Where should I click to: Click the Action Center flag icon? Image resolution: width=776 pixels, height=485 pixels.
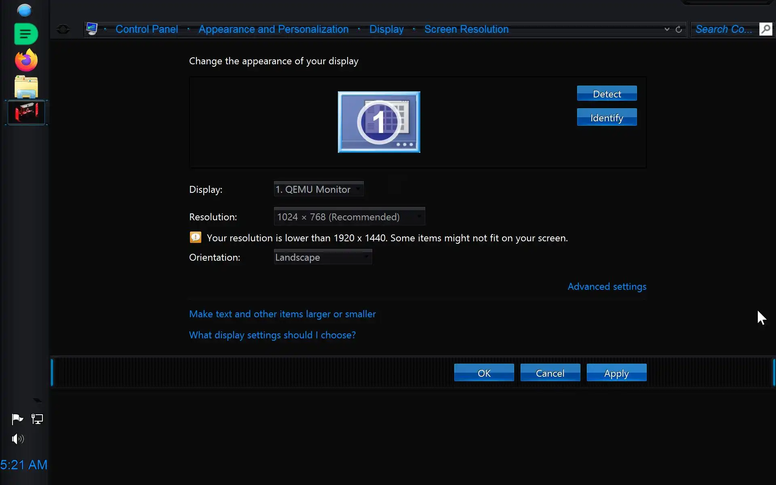(17, 419)
